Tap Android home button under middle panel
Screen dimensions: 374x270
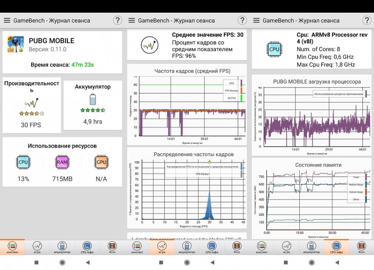coord(187,262)
